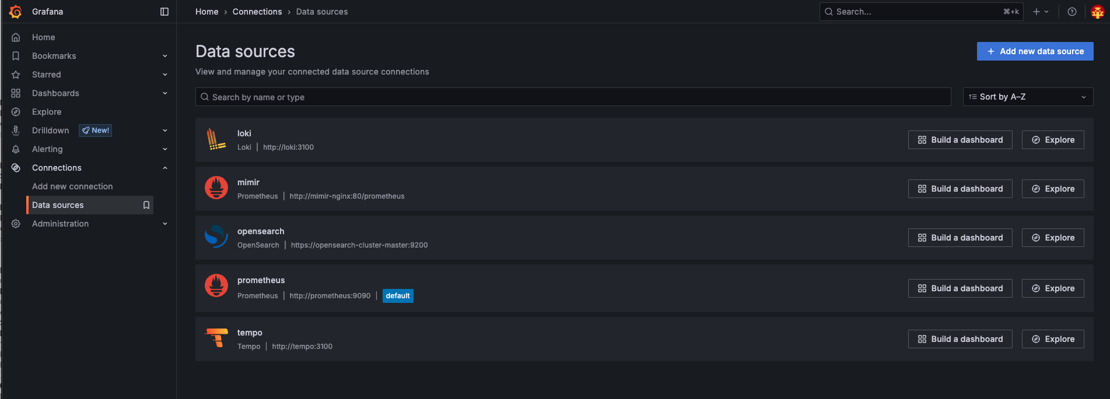Toggle bookmark icon on Data sources item
1110x399 pixels.
146,205
